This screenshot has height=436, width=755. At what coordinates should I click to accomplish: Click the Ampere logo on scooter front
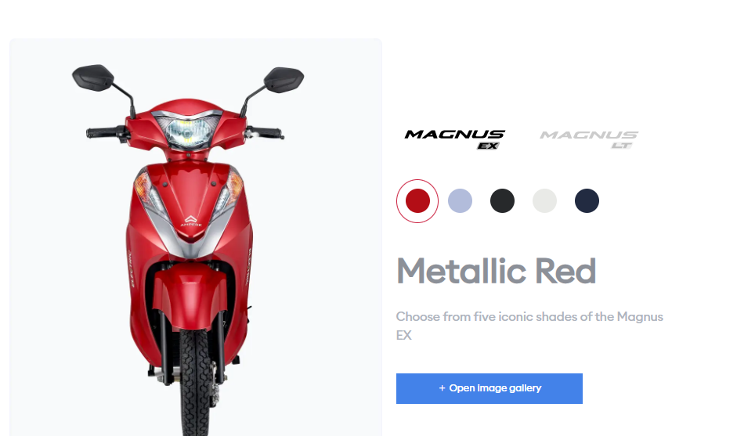coord(190,221)
